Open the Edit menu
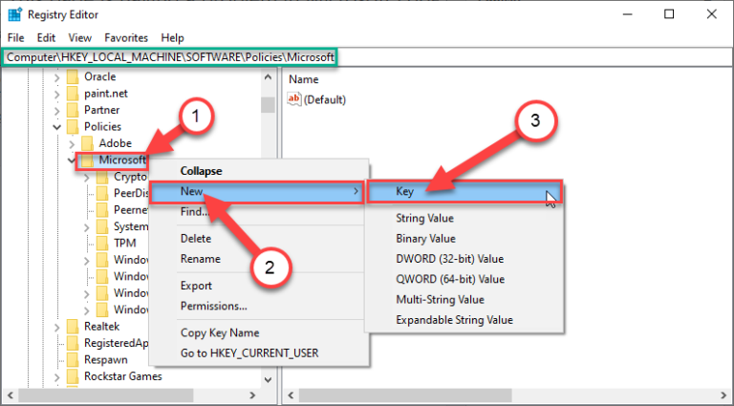 [x=46, y=37]
